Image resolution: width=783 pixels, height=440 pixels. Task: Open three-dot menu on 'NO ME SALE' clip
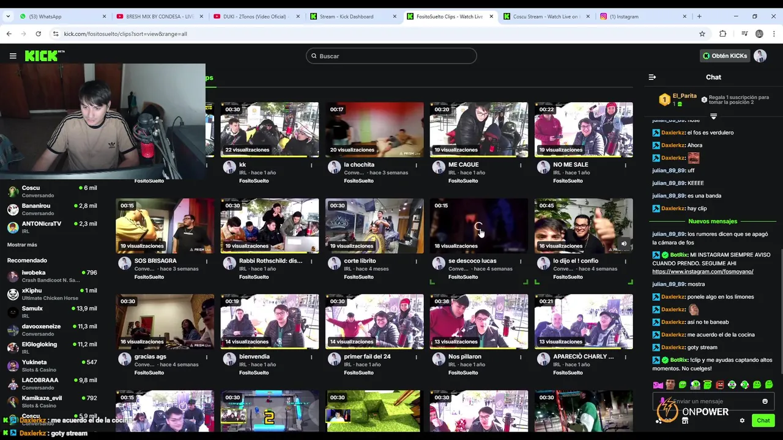coord(625,165)
